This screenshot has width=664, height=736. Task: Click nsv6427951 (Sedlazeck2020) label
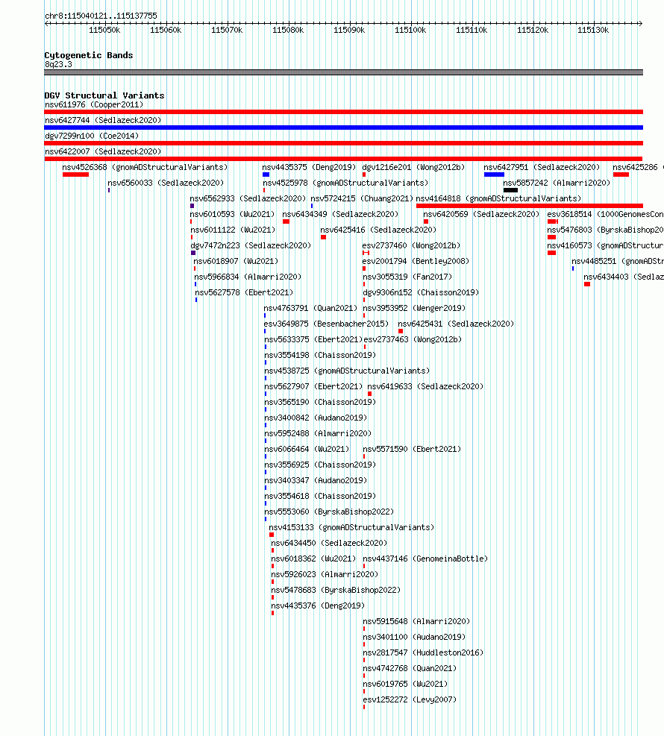point(542,167)
